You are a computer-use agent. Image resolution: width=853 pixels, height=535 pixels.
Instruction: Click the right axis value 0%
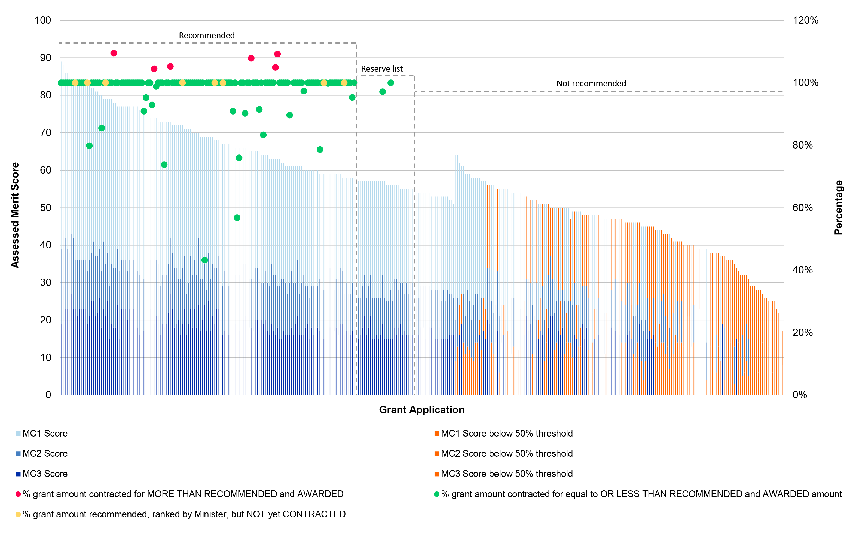[x=800, y=395]
